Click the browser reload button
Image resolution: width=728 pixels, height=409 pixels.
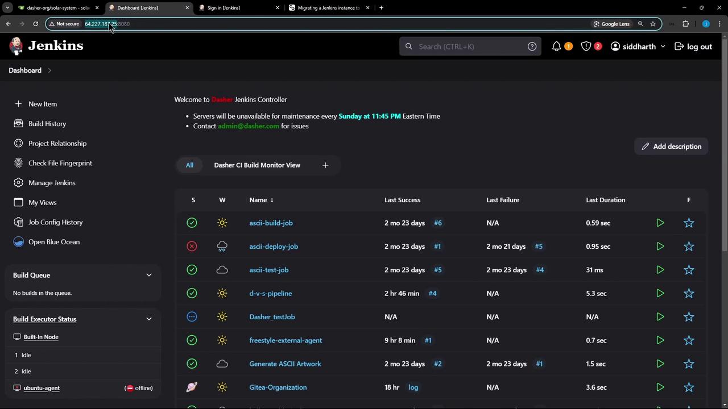pyautogui.click(x=35, y=24)
